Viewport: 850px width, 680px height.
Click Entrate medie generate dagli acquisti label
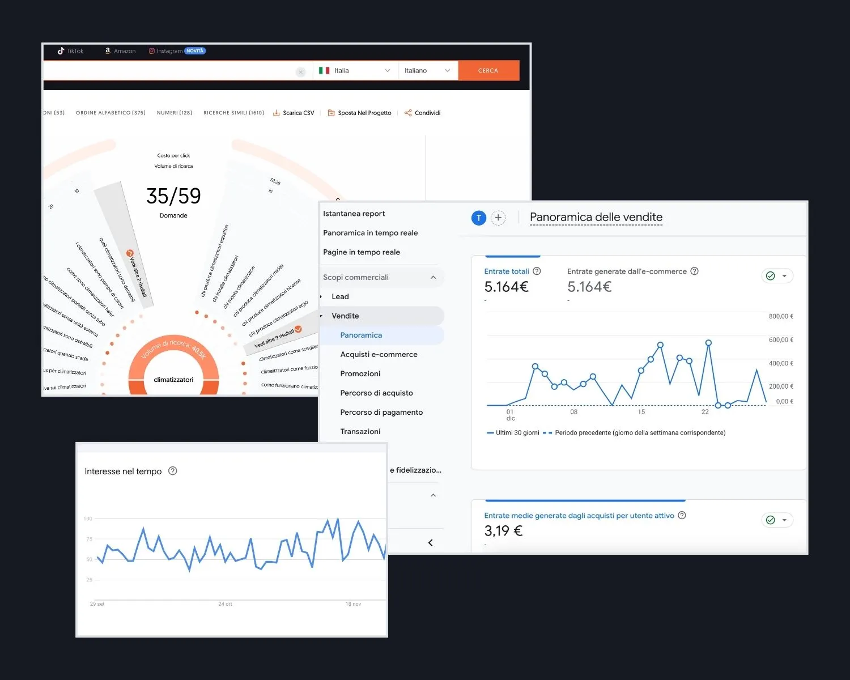[x=579, y=516]
